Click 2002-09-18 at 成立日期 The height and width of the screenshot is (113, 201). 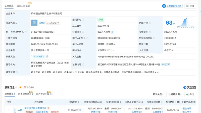click(103, 26)
